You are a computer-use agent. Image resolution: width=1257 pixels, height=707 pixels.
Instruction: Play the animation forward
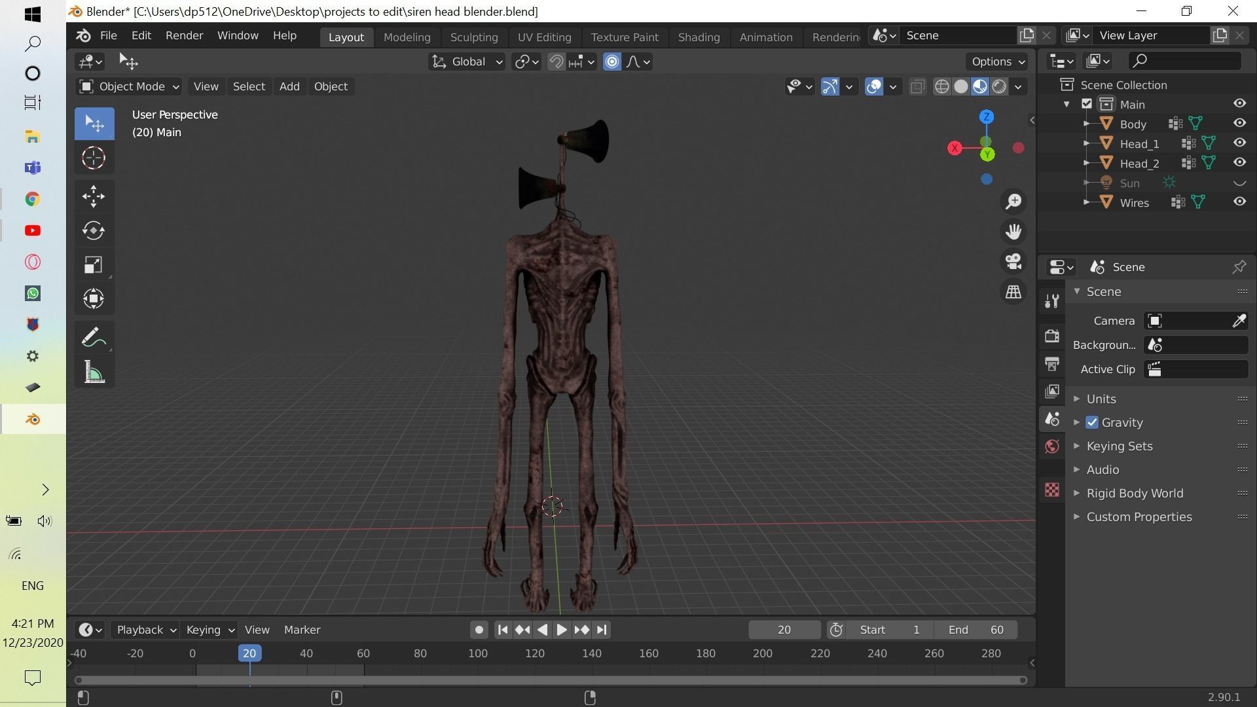point(562,630)
